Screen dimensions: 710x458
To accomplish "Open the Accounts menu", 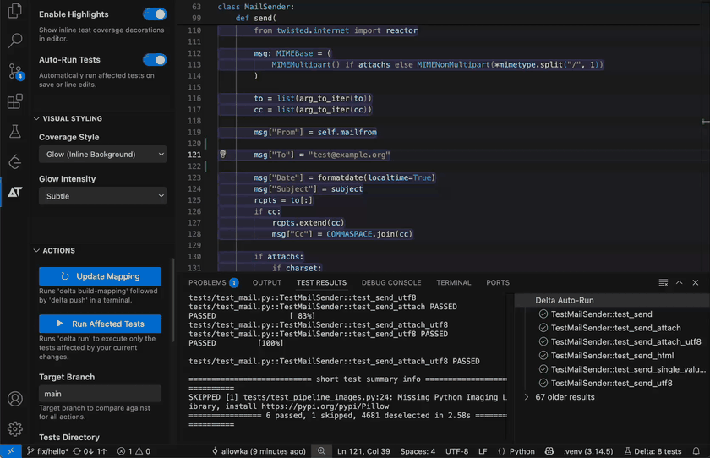I will coord(15,399).
